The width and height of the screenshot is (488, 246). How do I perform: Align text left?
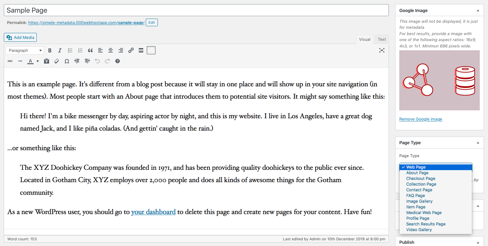coord(100,50)
